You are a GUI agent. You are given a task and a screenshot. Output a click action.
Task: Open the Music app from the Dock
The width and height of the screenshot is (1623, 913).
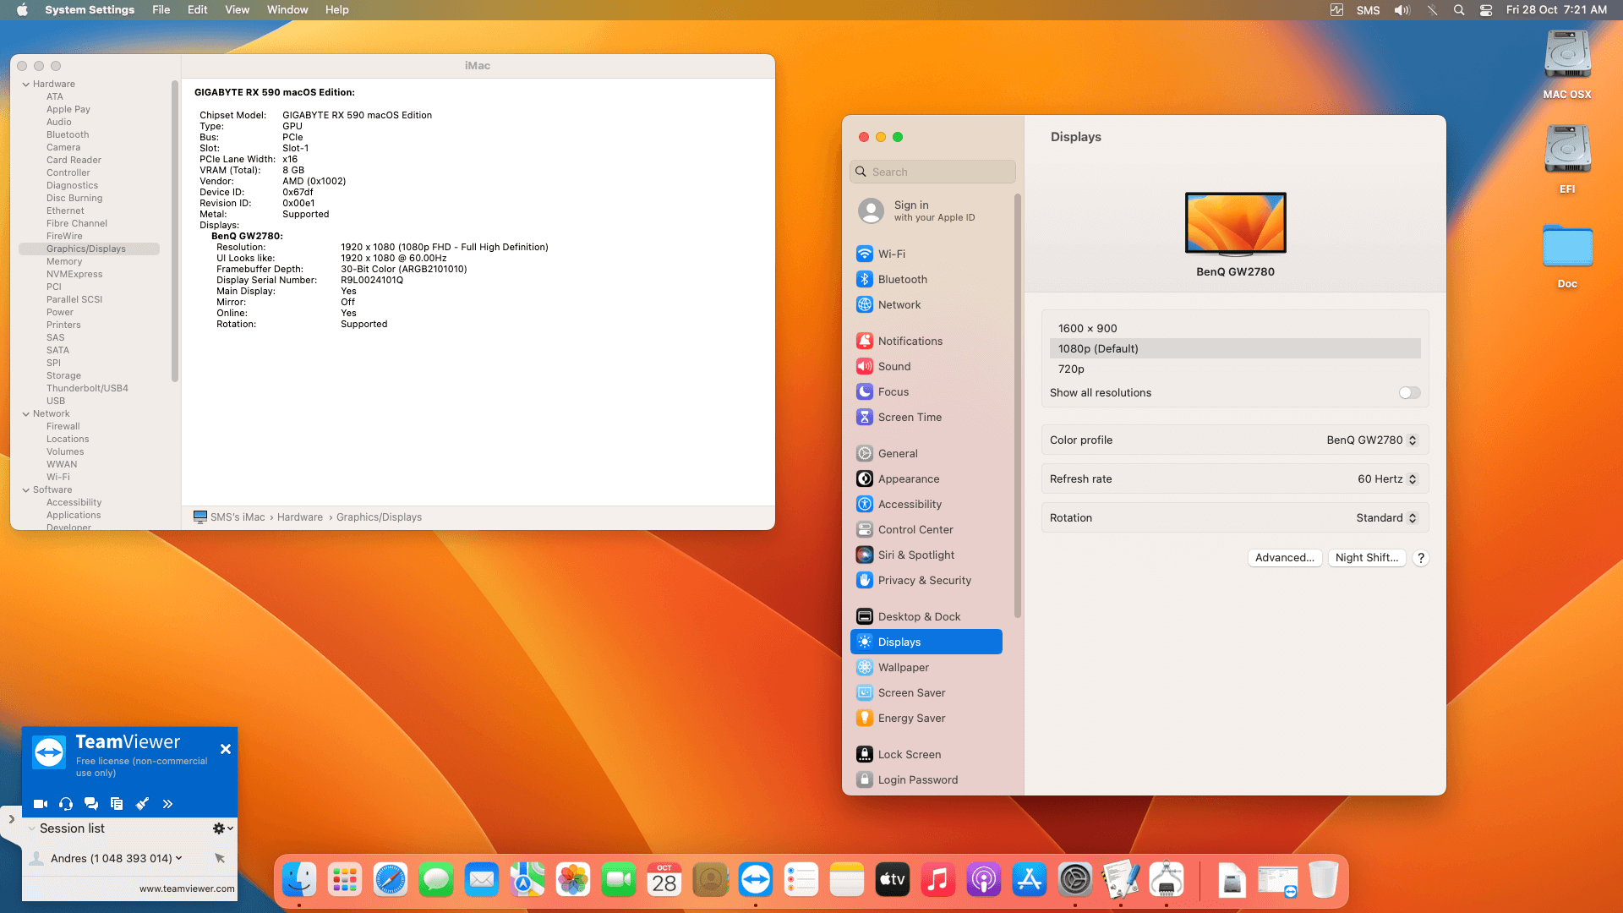point(937,879)
